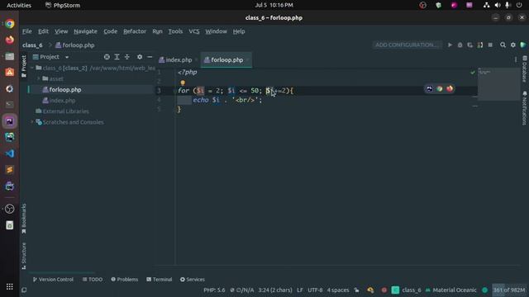
Task: Select forloop.php editor tab
Action: coord(226,60)
